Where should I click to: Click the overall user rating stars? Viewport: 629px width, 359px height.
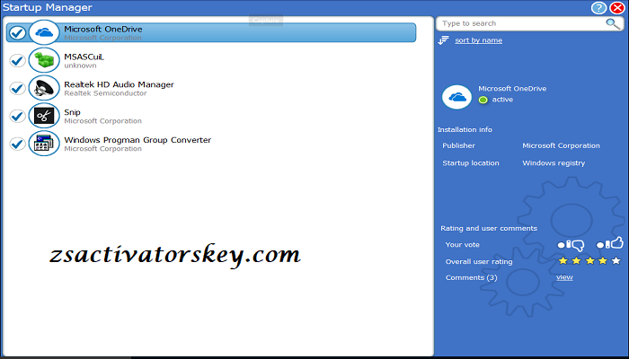[589, 261]
